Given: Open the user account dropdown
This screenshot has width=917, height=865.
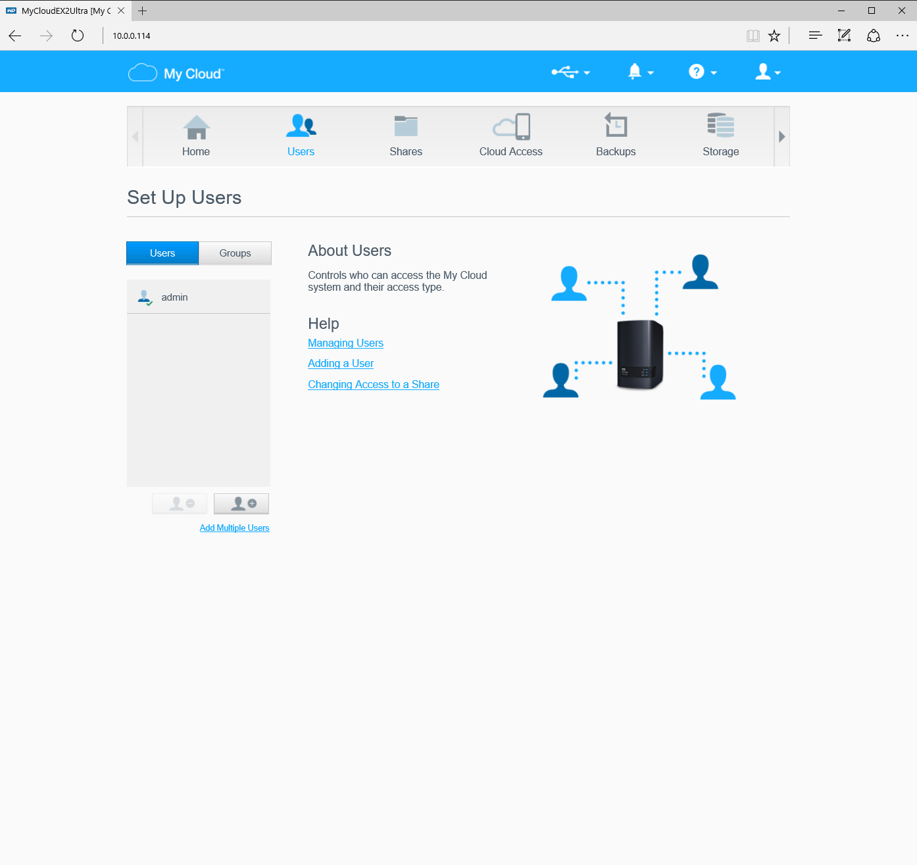Looking at the screenshot, I should click(x=768, y=72).
